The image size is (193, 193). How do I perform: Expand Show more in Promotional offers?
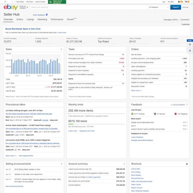point(11,156)
